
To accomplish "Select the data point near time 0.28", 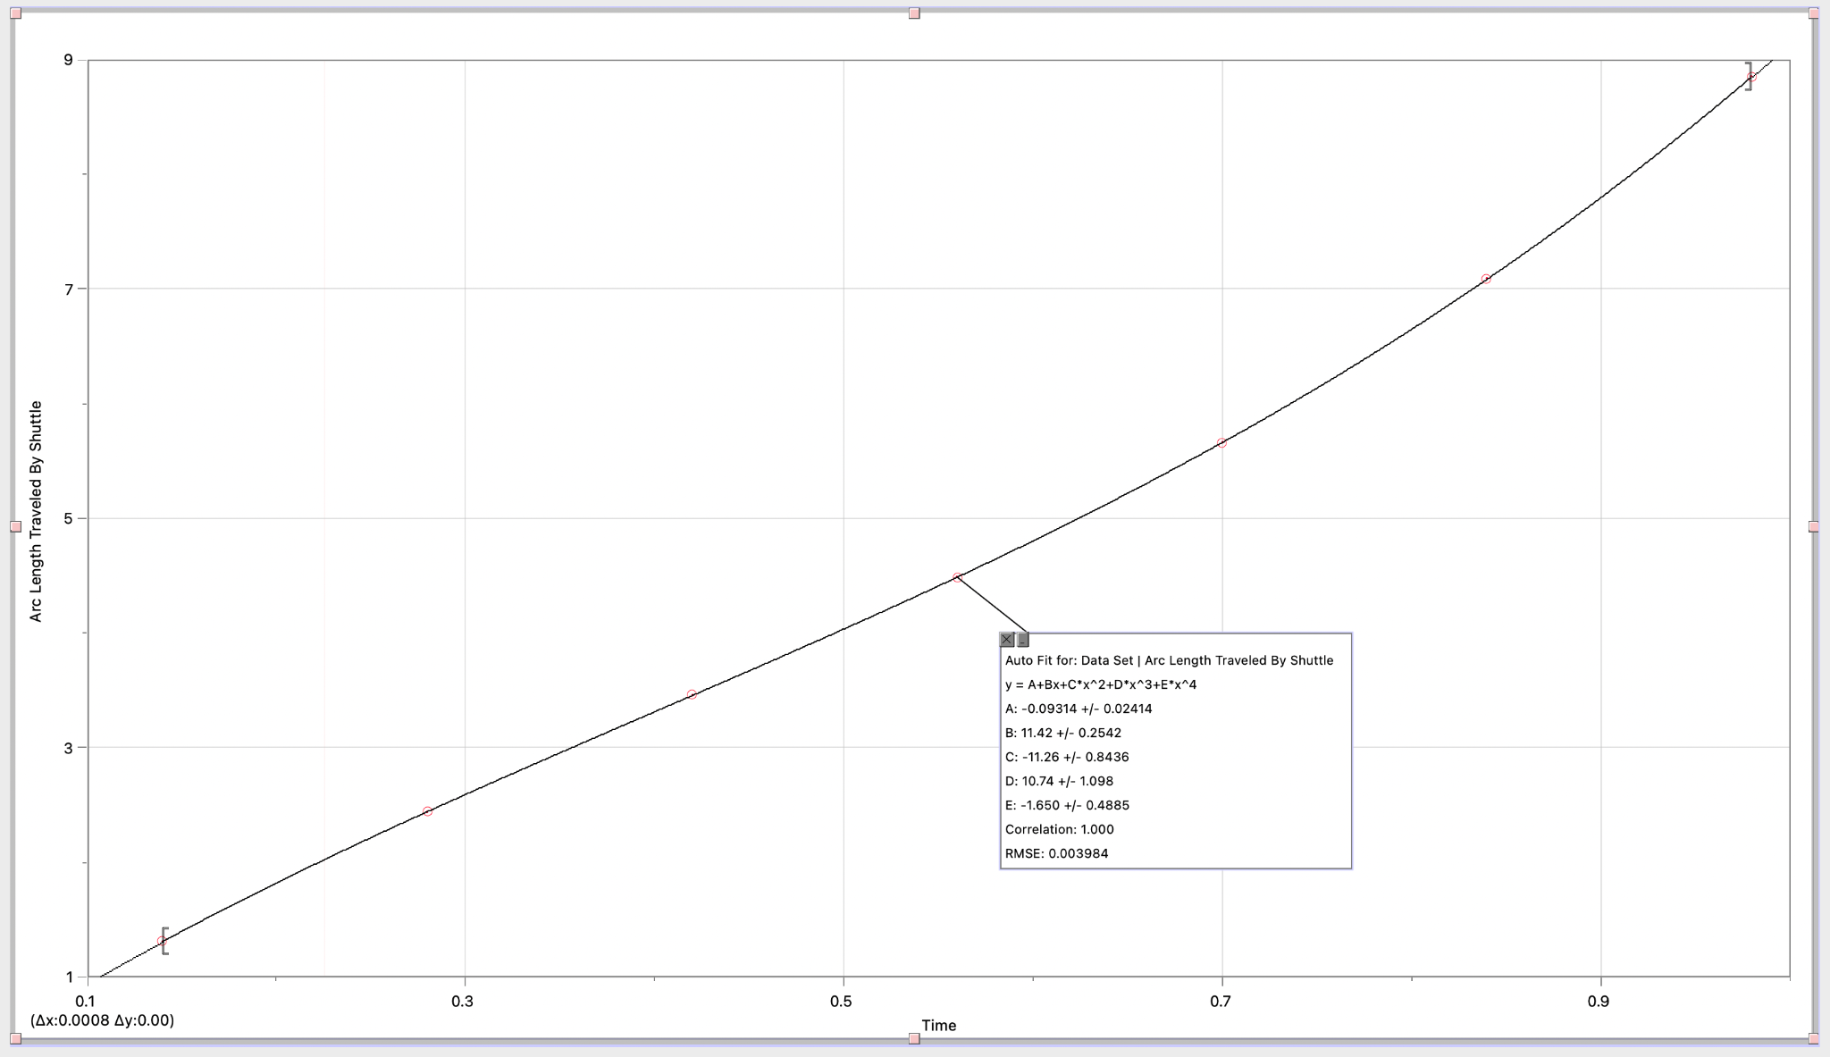I will 428,811.
